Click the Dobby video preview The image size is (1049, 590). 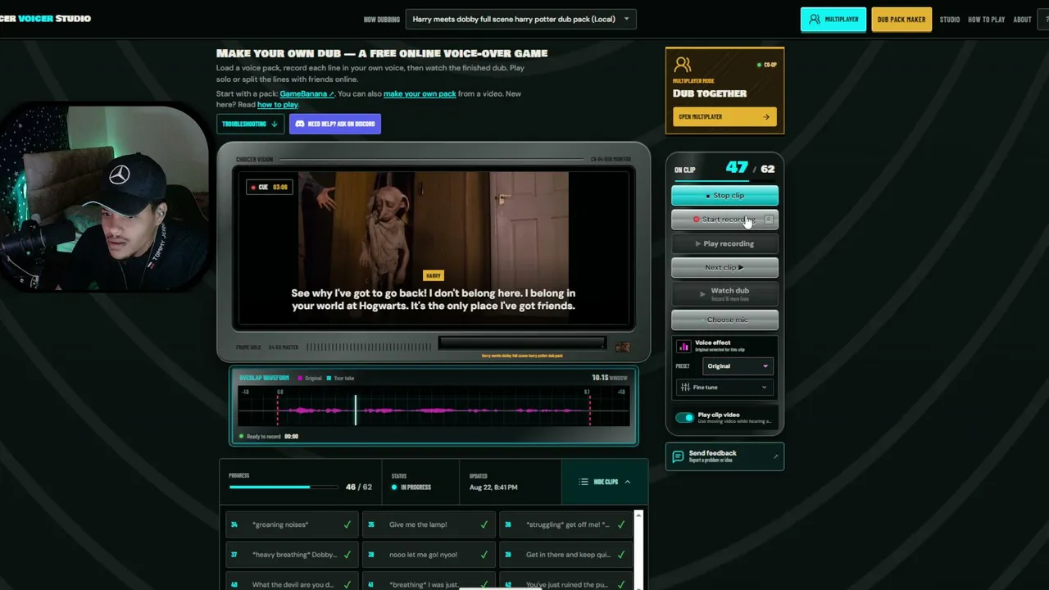(x=434, y=248)
